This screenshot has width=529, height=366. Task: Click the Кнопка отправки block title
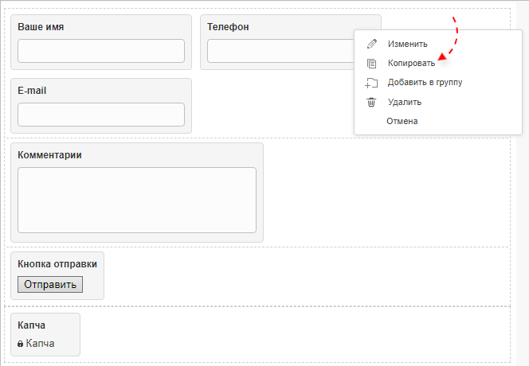[57, 264]
